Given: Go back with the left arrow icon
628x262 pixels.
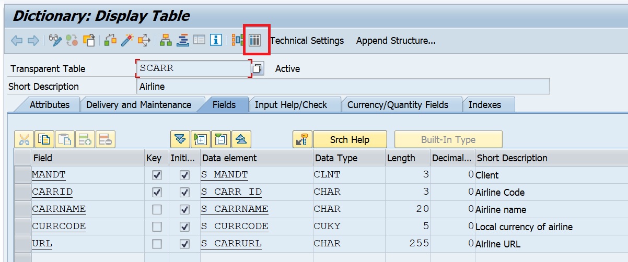Looking at the screenshot, I should click(x=17, y=40).
